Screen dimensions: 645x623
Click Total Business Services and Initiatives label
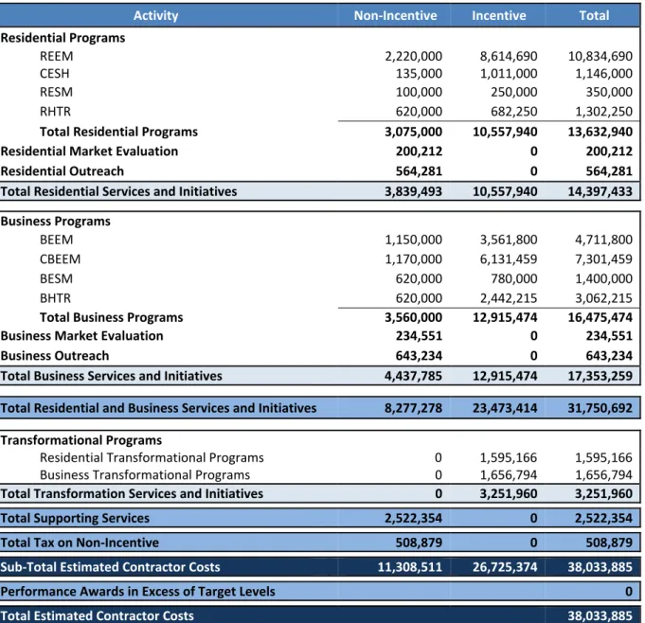[111, 376]
